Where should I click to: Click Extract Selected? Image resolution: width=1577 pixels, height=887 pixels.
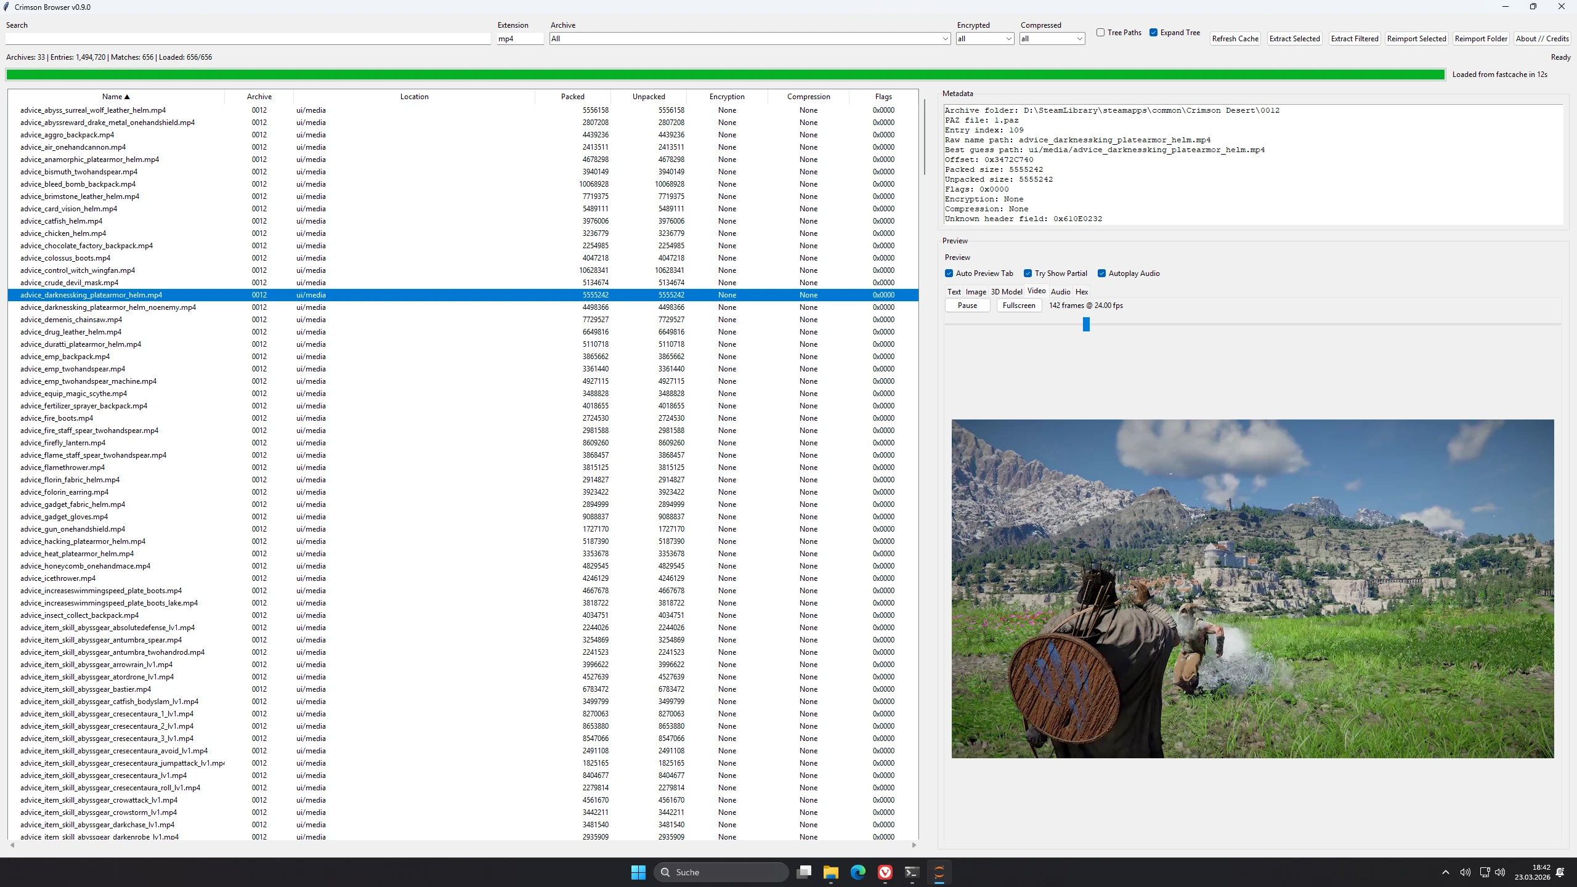(x=1295, y=39)
